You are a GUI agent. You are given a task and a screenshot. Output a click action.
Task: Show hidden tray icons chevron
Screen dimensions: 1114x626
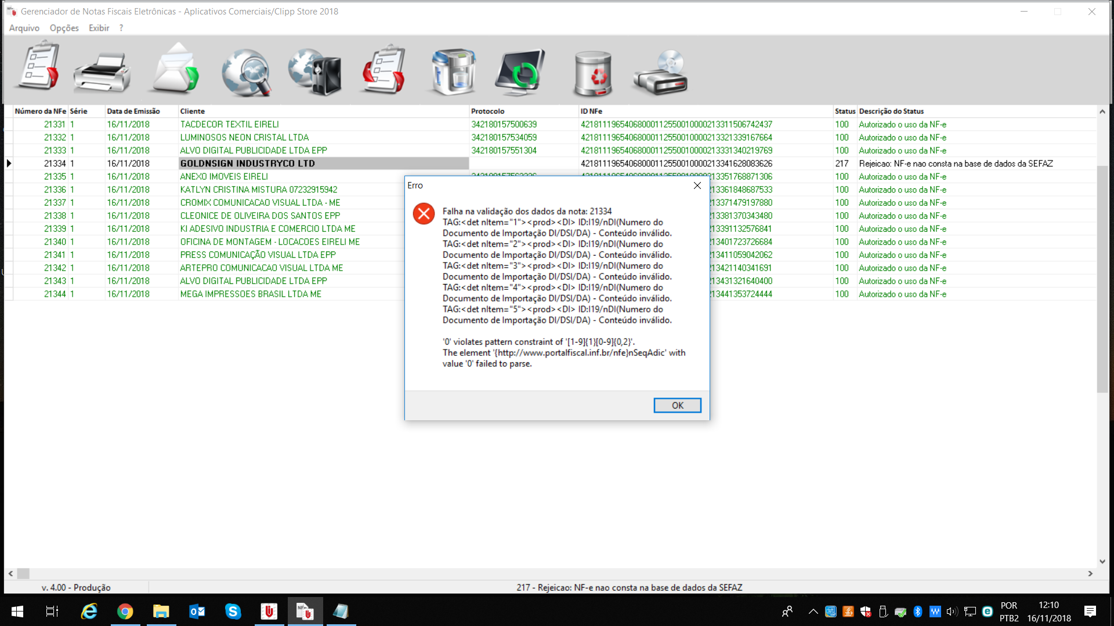[x=813, y=612]
